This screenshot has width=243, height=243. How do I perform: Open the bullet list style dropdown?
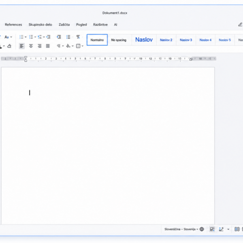[26, 37]
